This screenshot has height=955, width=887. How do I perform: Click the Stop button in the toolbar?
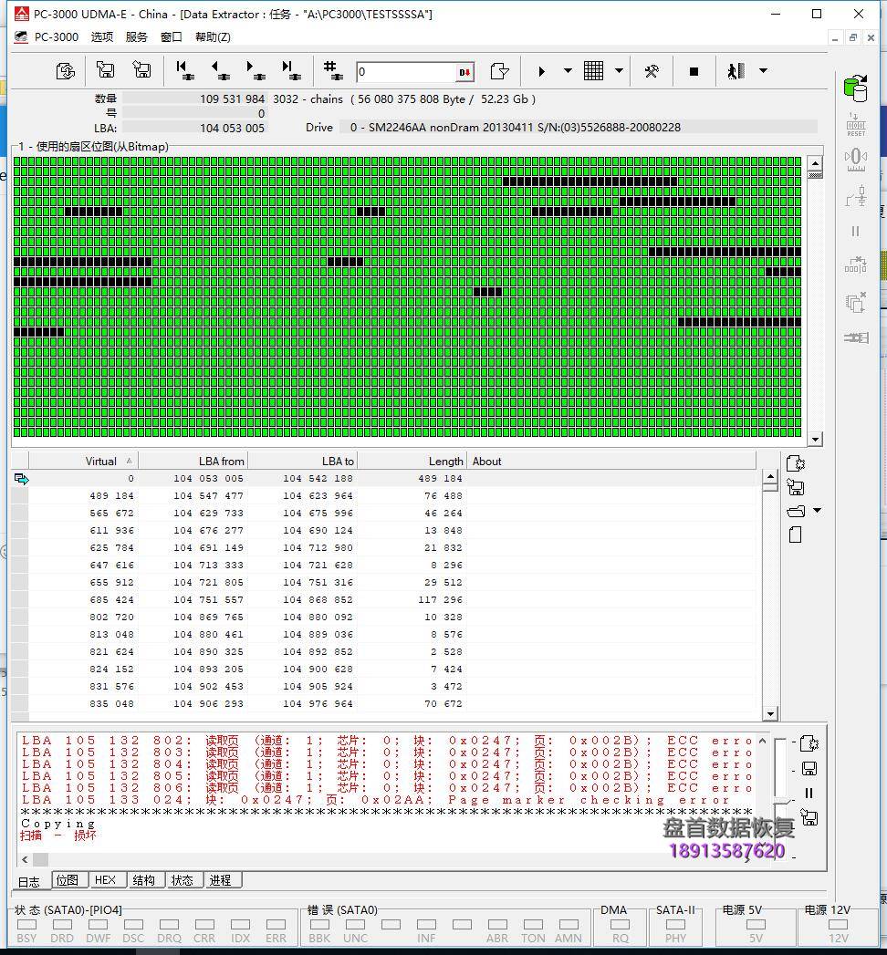click(x=694, y=71)
